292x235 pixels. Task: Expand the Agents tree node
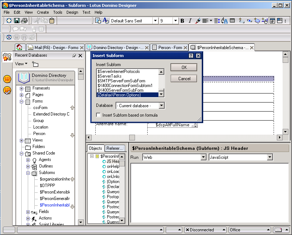click(28, 160)
